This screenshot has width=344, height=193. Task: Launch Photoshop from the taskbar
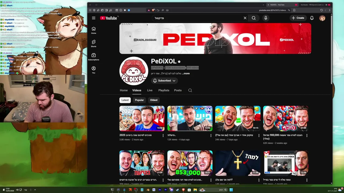point(154,190)
